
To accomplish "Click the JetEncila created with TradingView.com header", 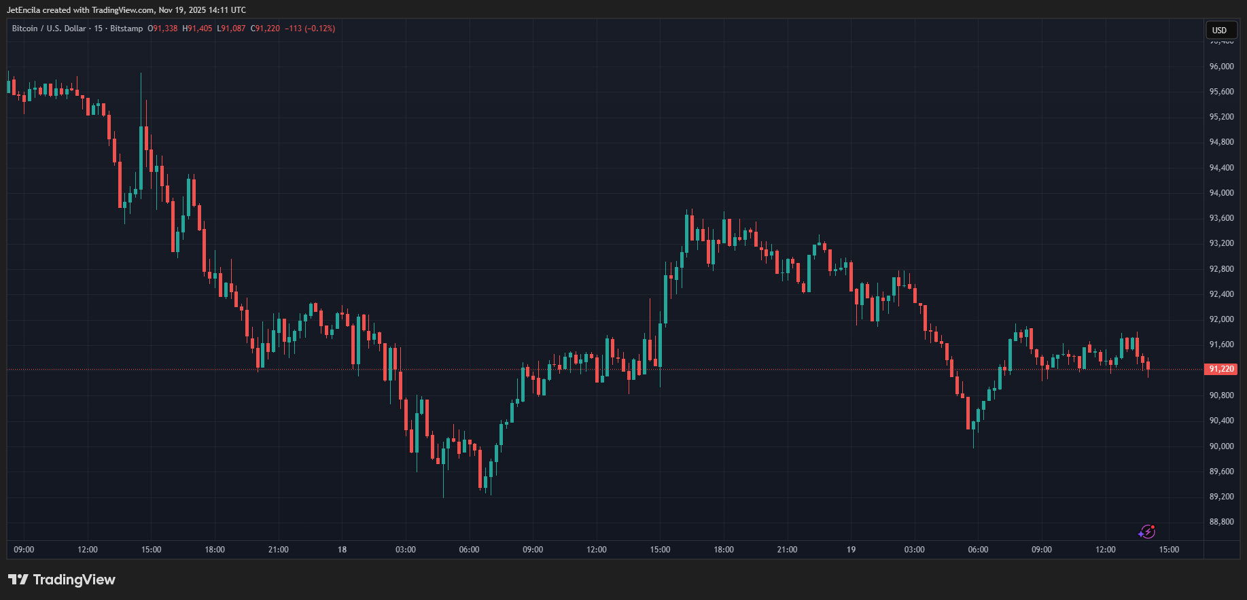I will coord(126,10).
